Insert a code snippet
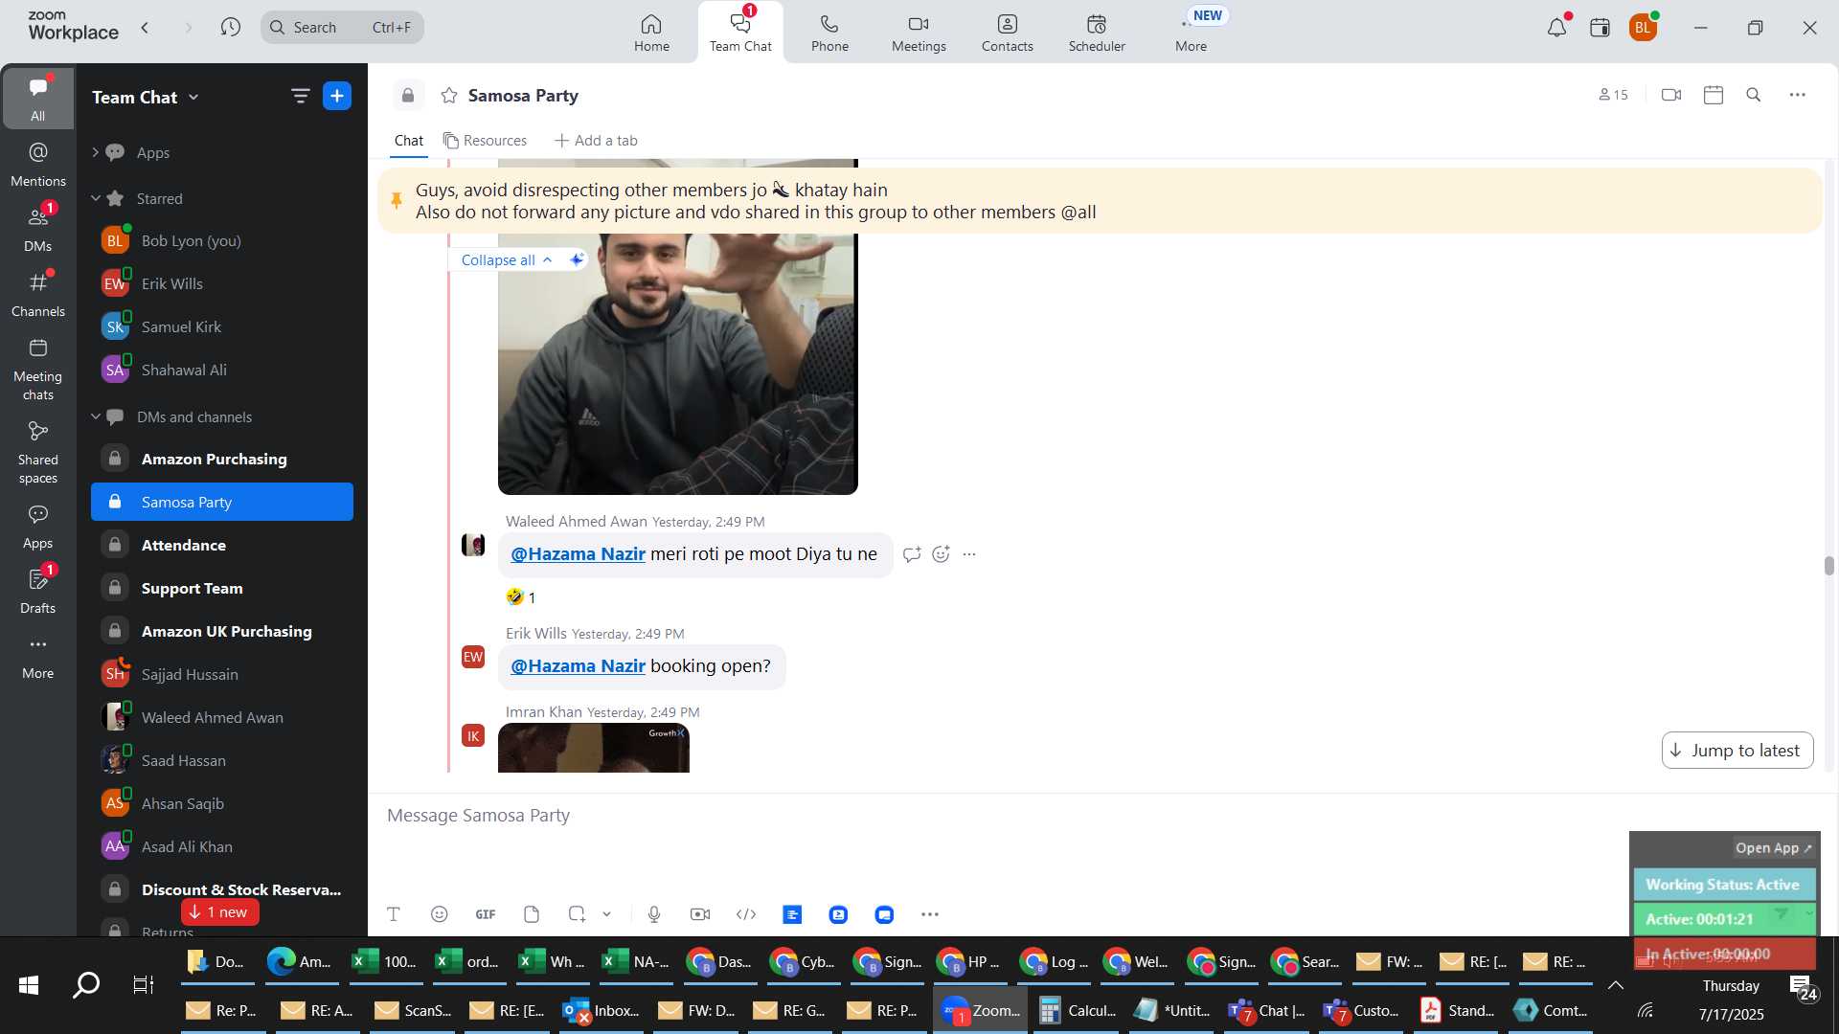The height and width of the screenshot is (1034, 1839). [x=746, y=914]
